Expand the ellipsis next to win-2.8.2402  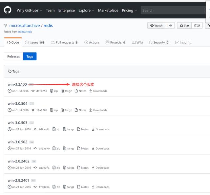34,162
